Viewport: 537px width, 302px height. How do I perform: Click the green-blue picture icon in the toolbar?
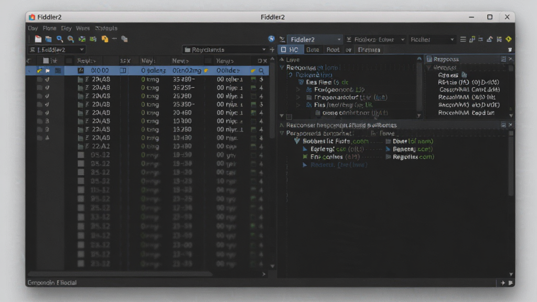82,39
